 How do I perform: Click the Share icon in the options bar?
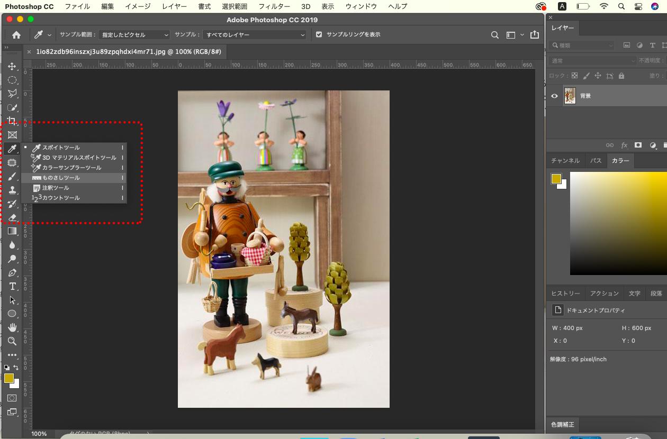(535, 35)
